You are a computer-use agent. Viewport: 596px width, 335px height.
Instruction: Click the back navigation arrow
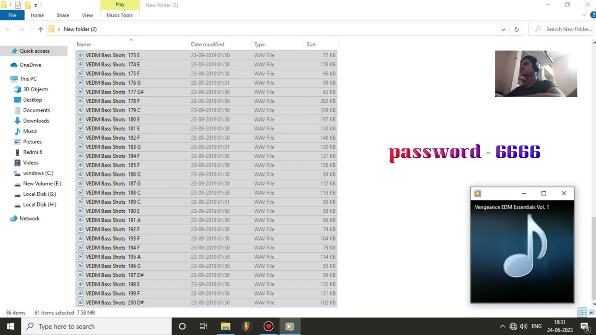8,29
